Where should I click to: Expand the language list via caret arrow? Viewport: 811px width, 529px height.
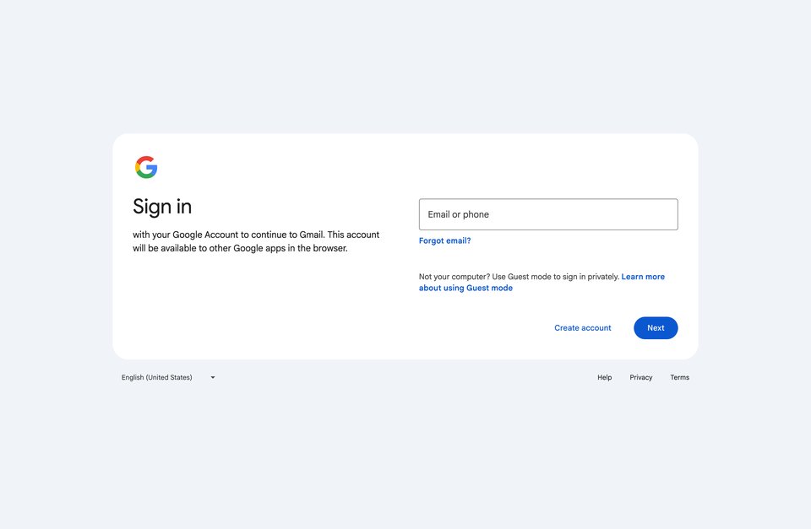pyautogui.click(x=213, y=378)
